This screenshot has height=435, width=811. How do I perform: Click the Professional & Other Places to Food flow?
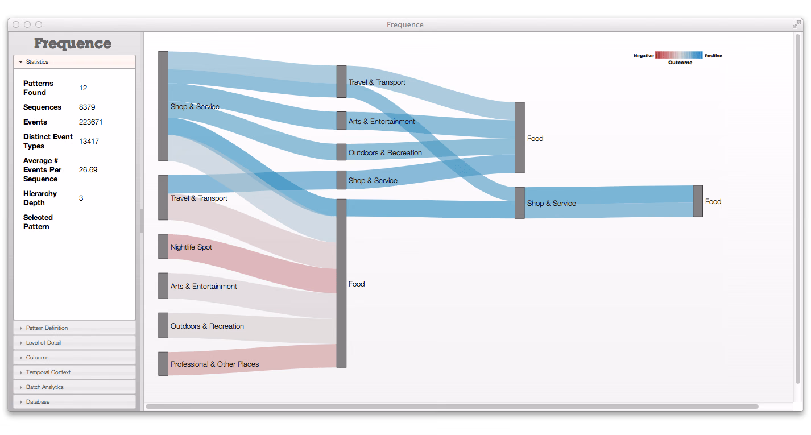[253, 360]
